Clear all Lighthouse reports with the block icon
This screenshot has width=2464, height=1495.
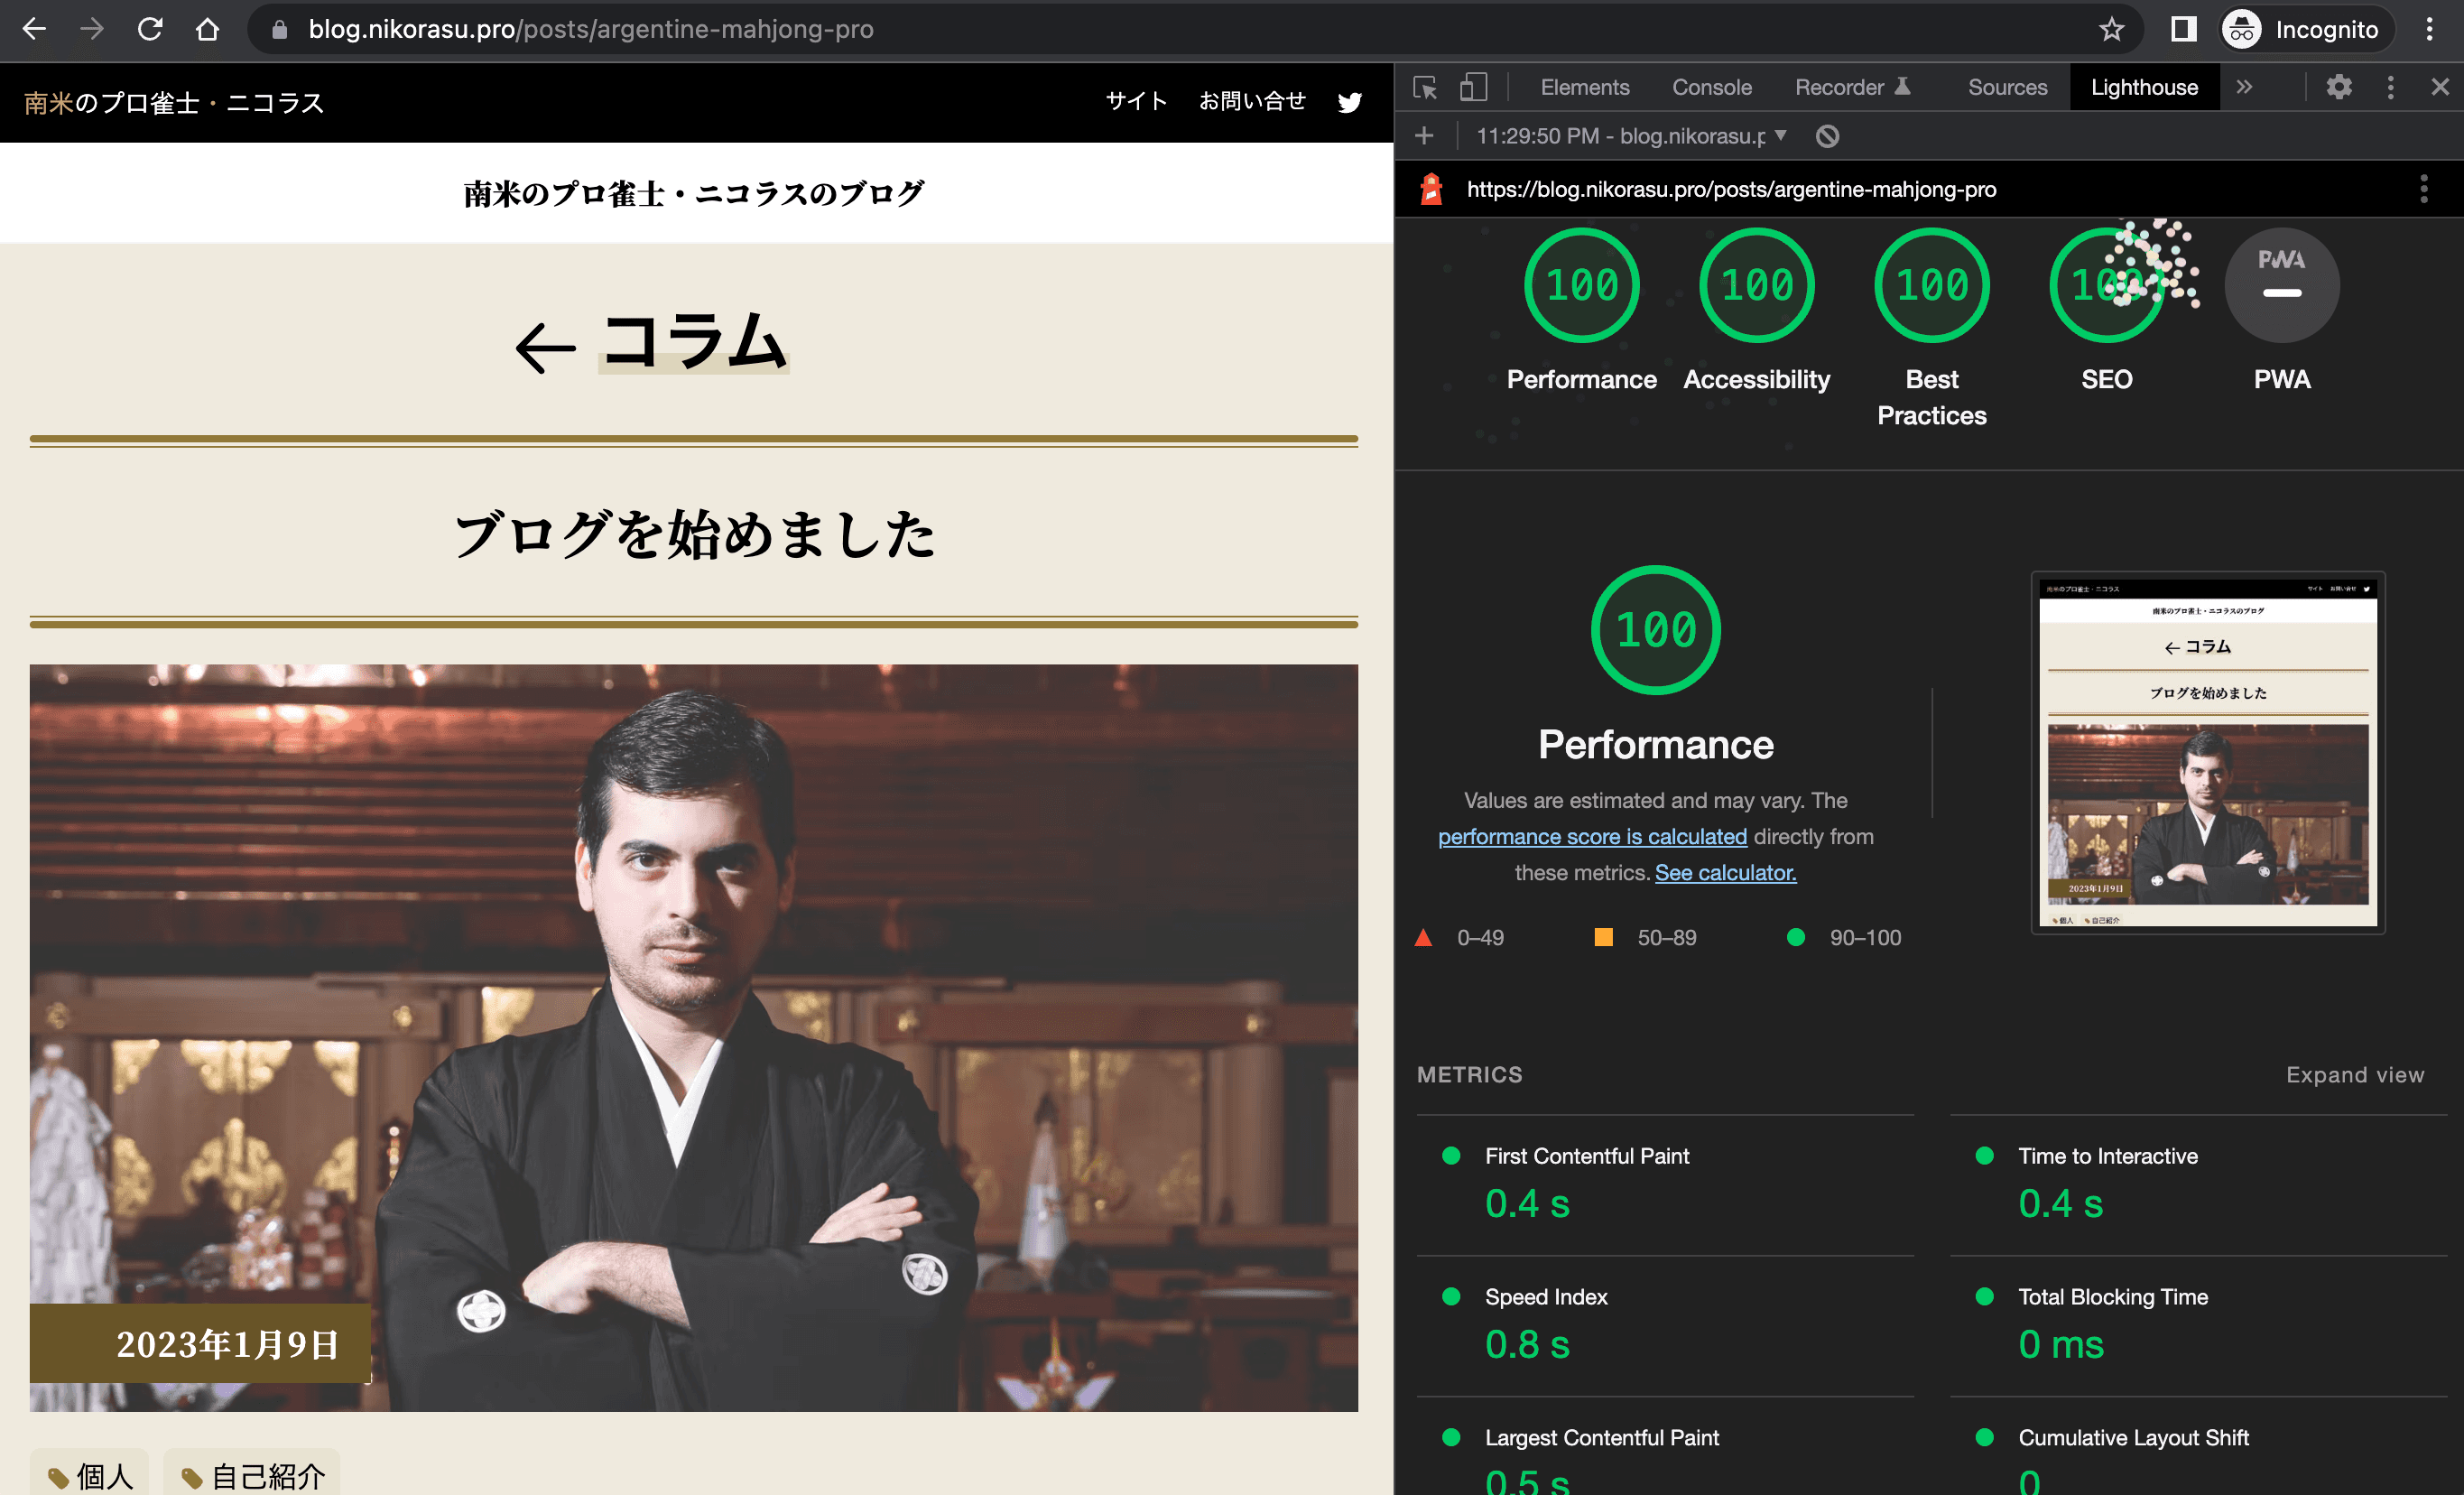(x=1829, y=136)
